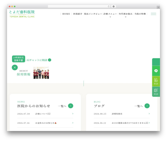Image resolution: width=167 pixels, height=141 pixels.
Task: Open the 2026.07.16 news item arrow
Action: tap(73, 123)
